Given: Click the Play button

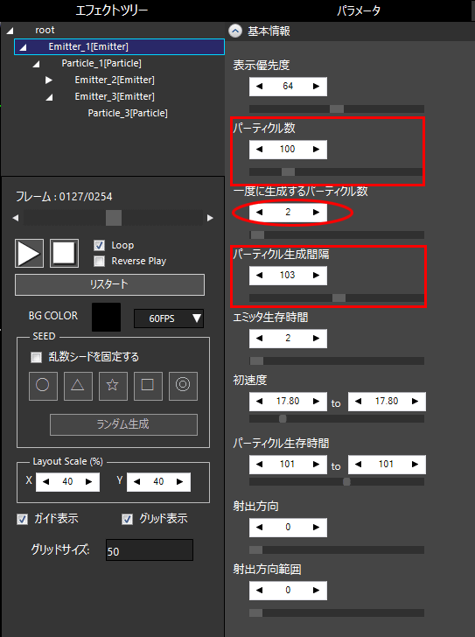Looking at the screenshot, I should tap(29, 254).
